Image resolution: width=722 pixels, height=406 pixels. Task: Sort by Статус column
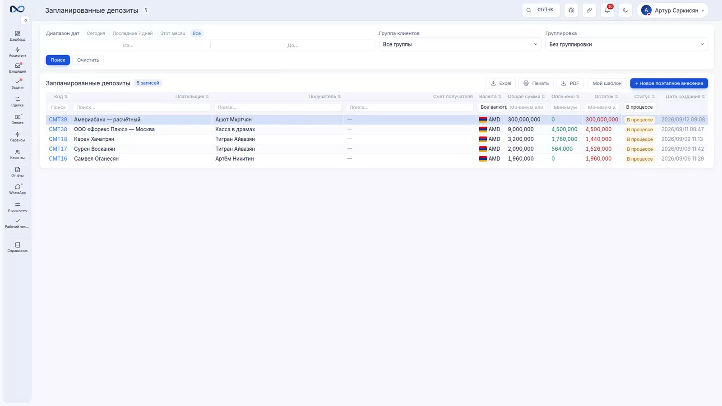tap(644, 97)
